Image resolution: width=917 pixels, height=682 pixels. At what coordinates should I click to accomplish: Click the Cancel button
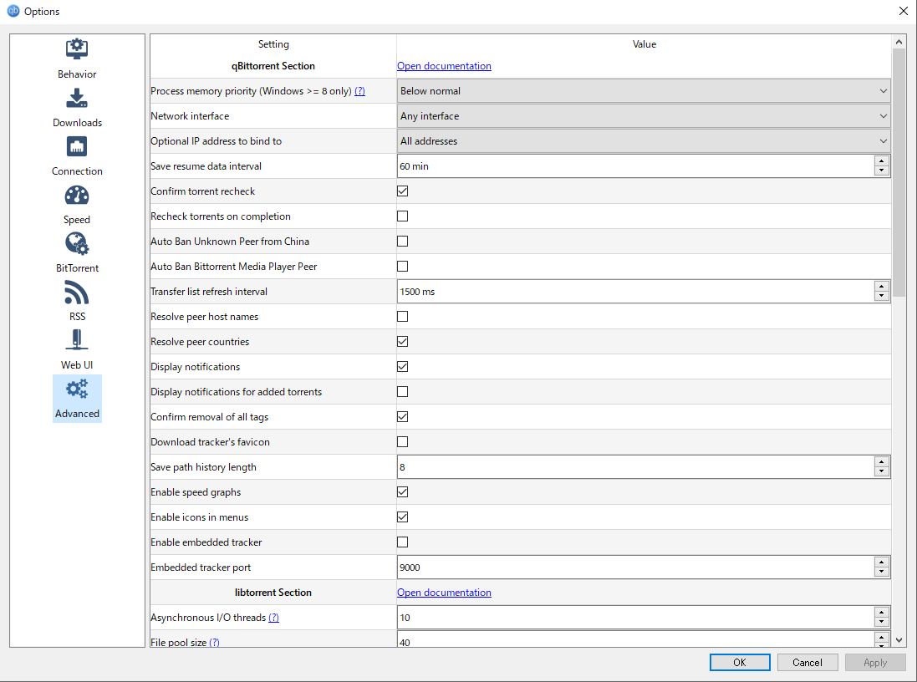tap(807, 663)
